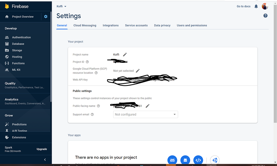Click 'There are no apps in your project' text

point(106,157)
